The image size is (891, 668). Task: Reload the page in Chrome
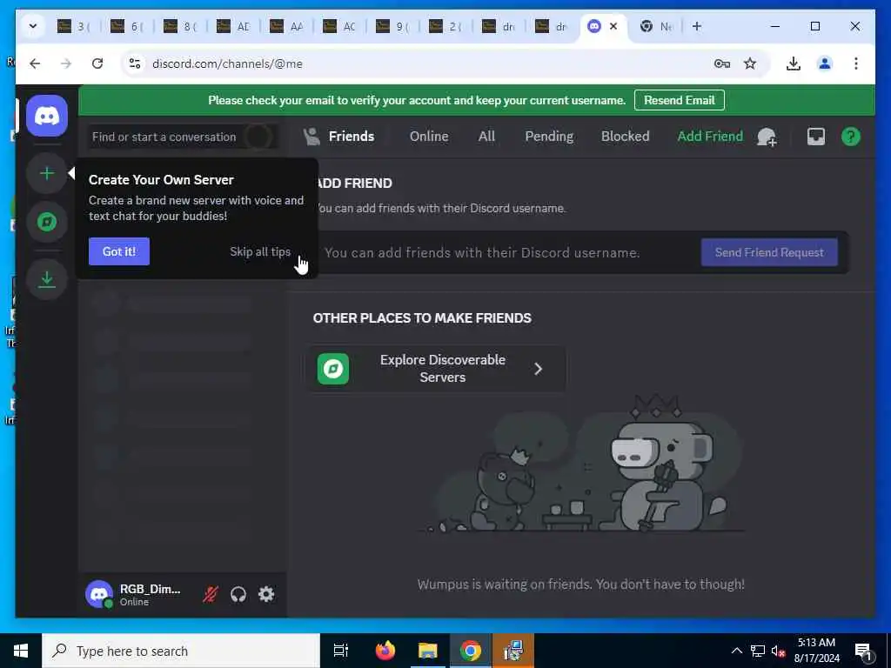pos(97,63)
